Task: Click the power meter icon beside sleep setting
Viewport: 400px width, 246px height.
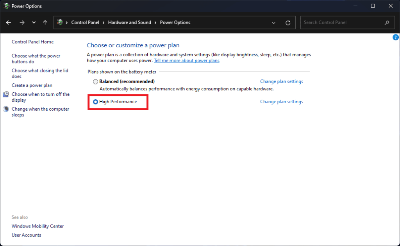Action: (5, 109)
